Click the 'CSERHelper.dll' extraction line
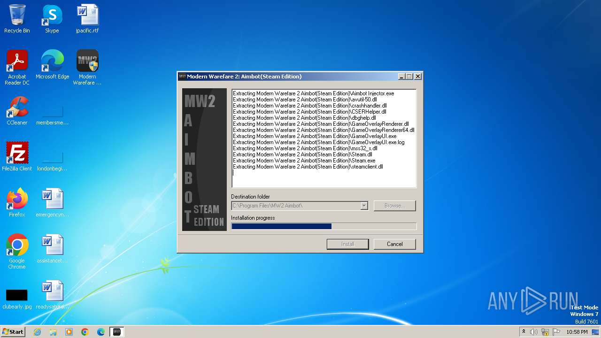 pyautogui.click(x=309, y=112)
